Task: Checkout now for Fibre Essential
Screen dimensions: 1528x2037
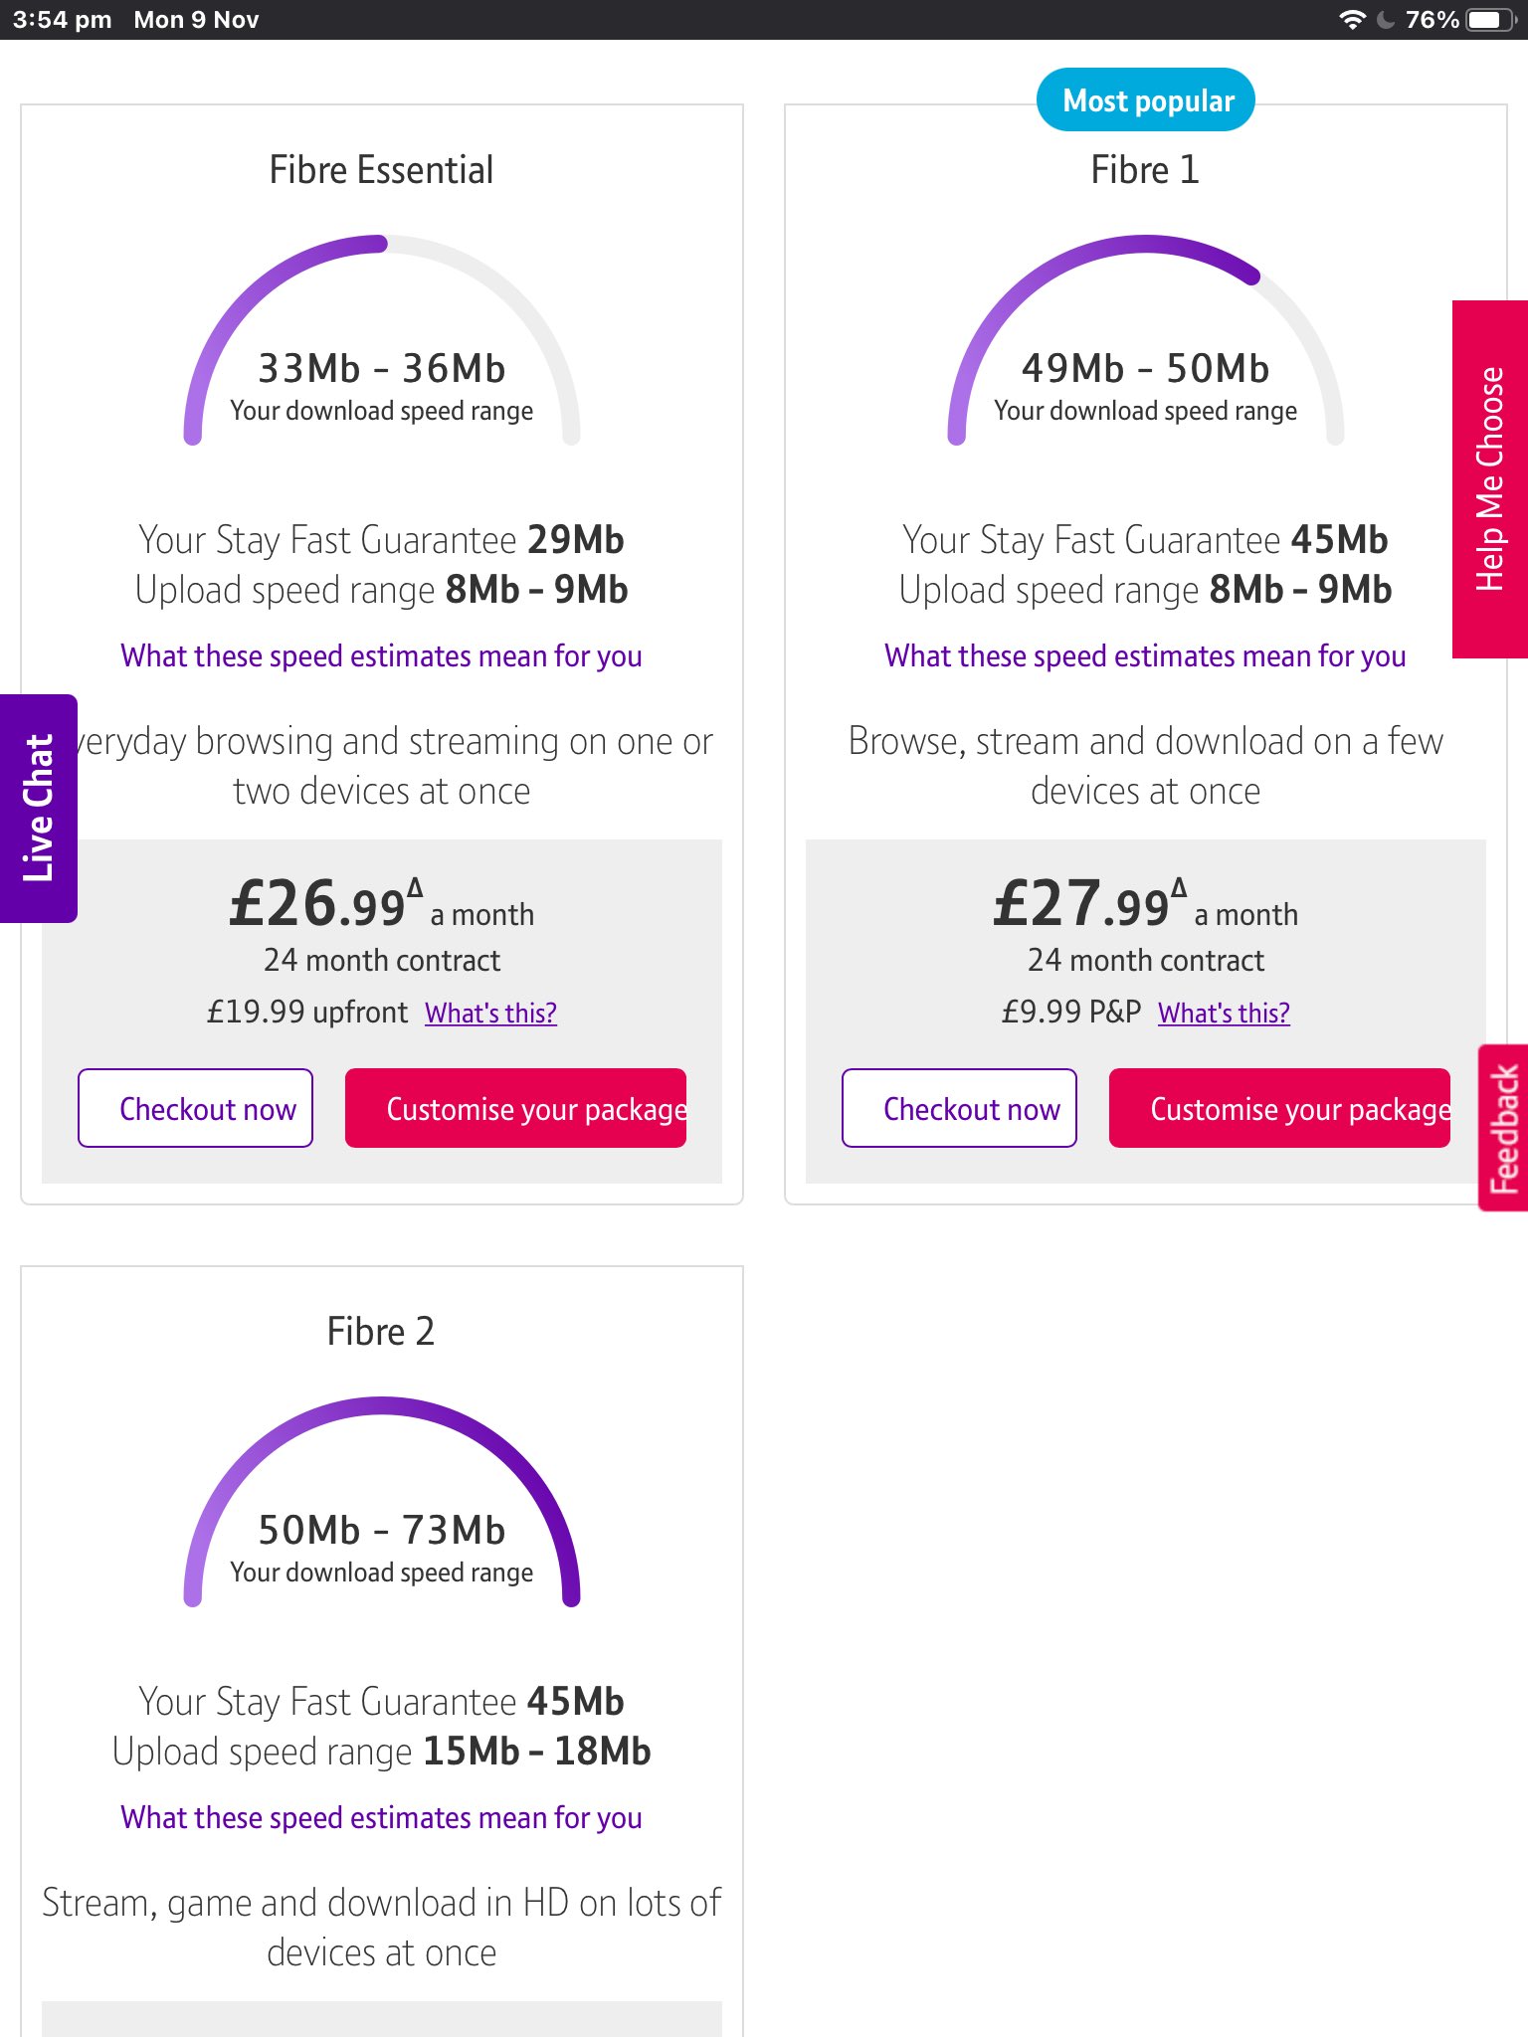Action: point(196,1108)
